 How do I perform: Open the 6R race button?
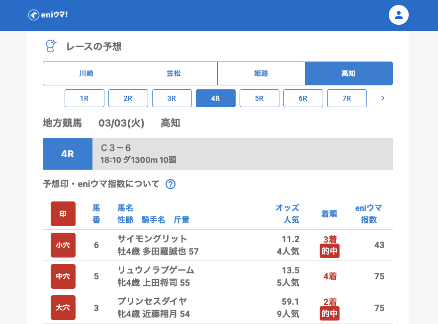[303, 98]
